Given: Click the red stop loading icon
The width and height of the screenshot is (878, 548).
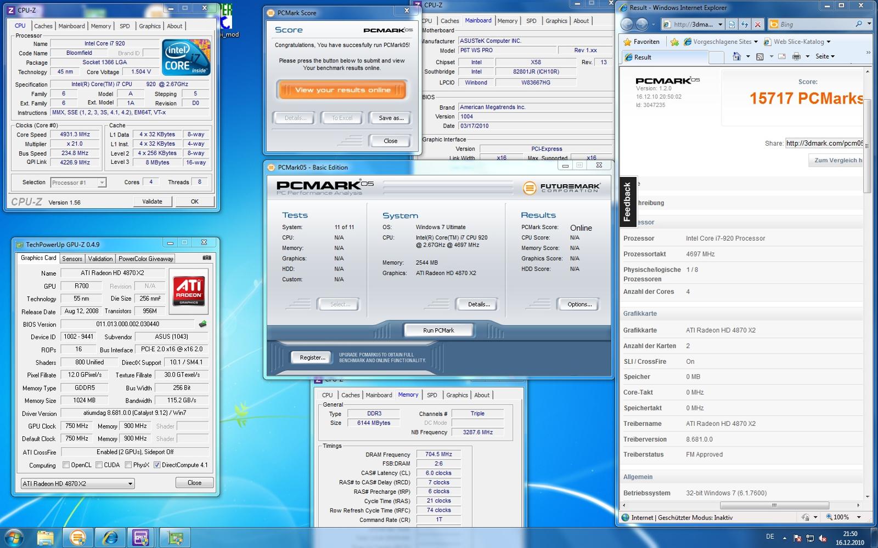Looking at the screenshot, I should pyautogui.click(x=758, y=24).
